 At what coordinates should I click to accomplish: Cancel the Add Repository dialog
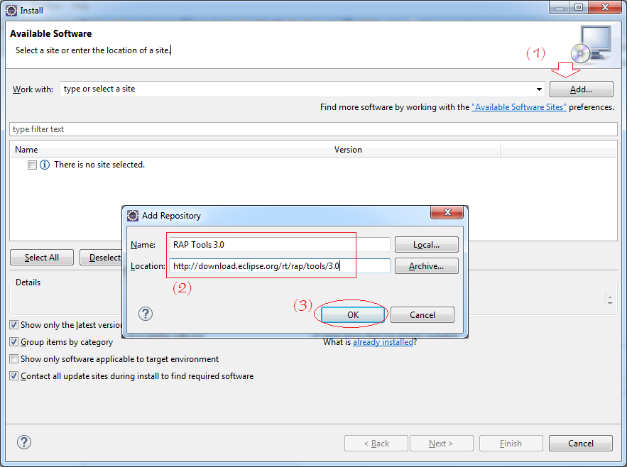point(422,314)
